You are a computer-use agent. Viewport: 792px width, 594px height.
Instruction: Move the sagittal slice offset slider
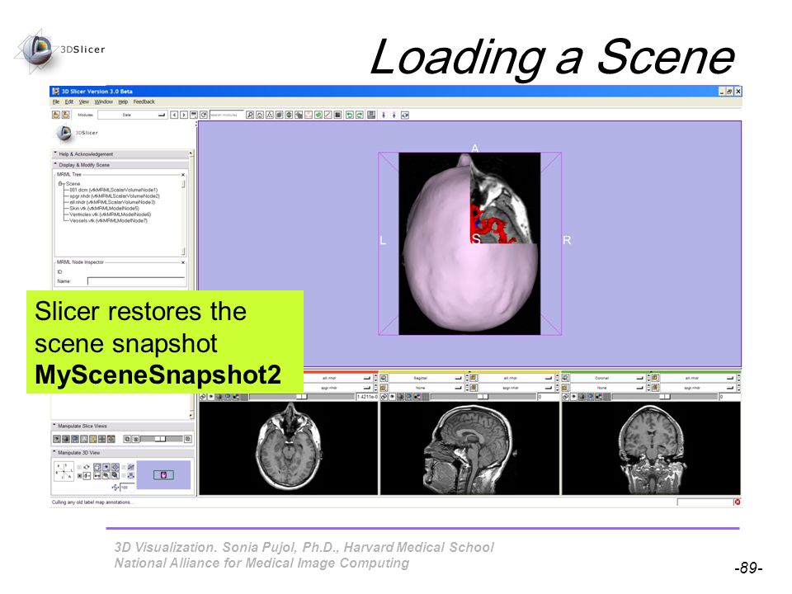[483, 397]
